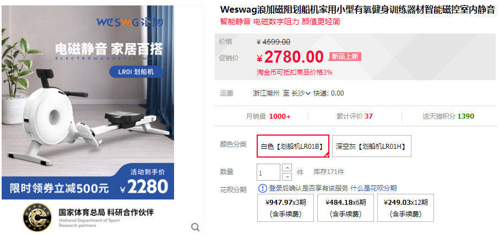
Task: Click 月销量 1000+ stat
Action: point(268,116)
